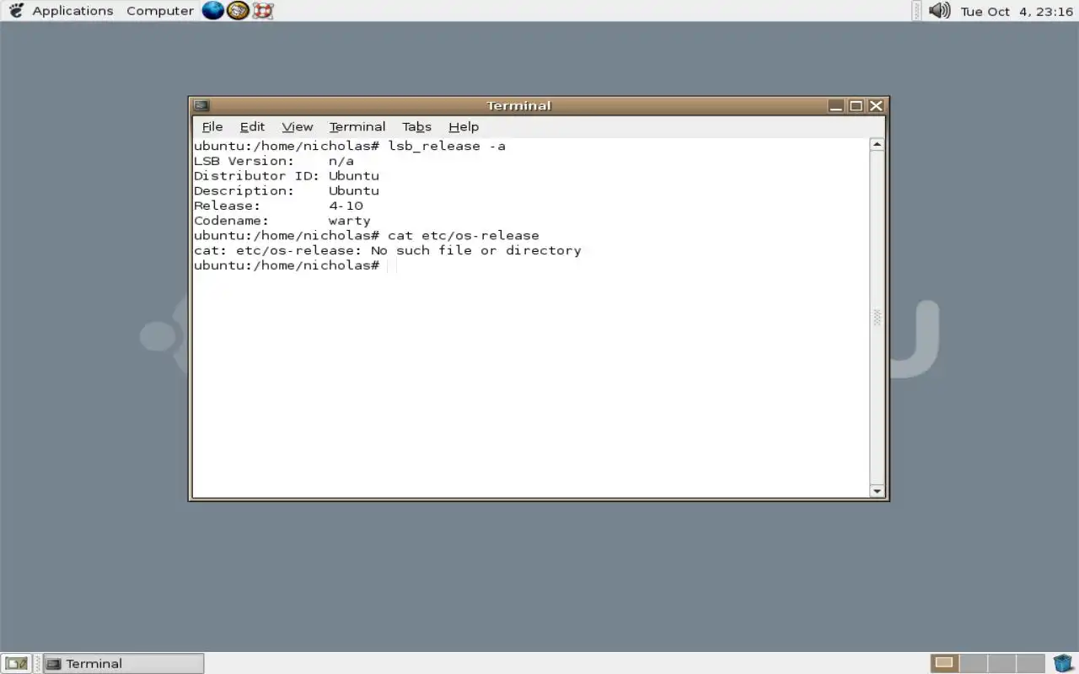Viewport: 1079px width, 674px height.
Task: Close the Terminal window
Action: (x=876, y=105)
